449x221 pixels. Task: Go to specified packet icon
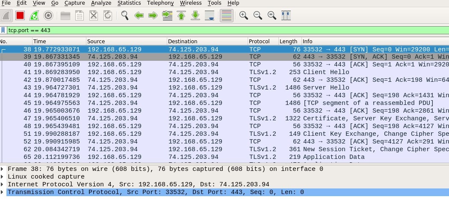167,15
